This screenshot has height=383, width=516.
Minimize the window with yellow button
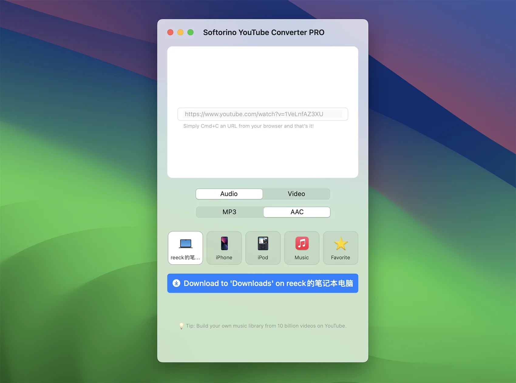(x=180, y=32)
